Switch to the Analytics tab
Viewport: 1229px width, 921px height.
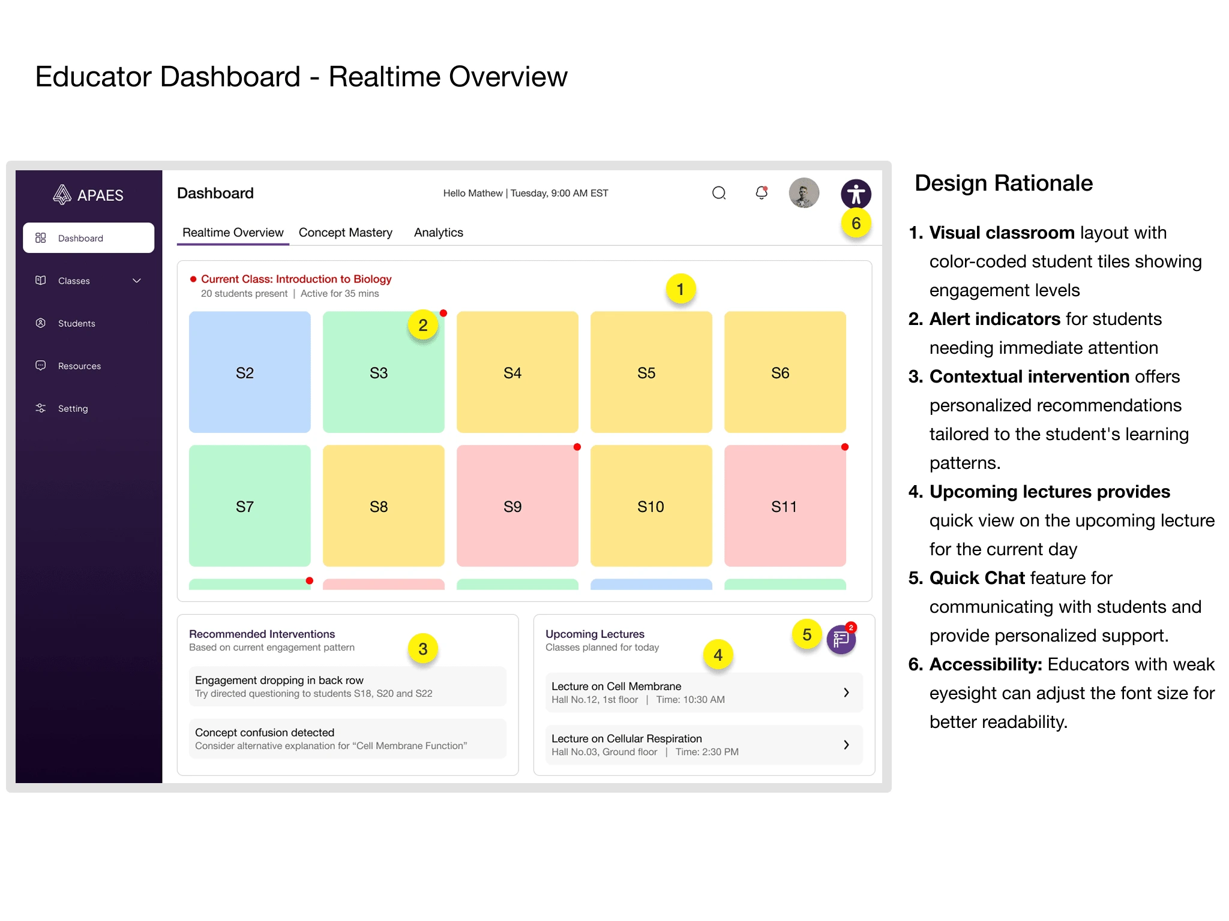coord(438,233)
